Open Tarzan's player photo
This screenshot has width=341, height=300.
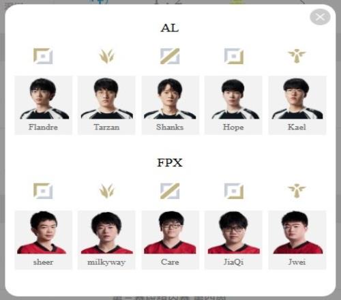point(106,98)
